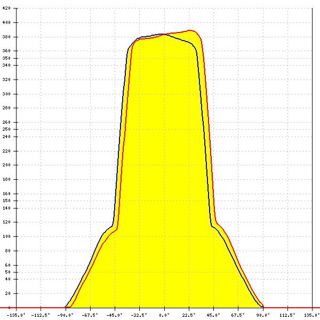Image resolution: width=320 pixels, height=320 pixels.
Task: Pick the positive "67.5°" x-axis label
Action: coord(238,315)
